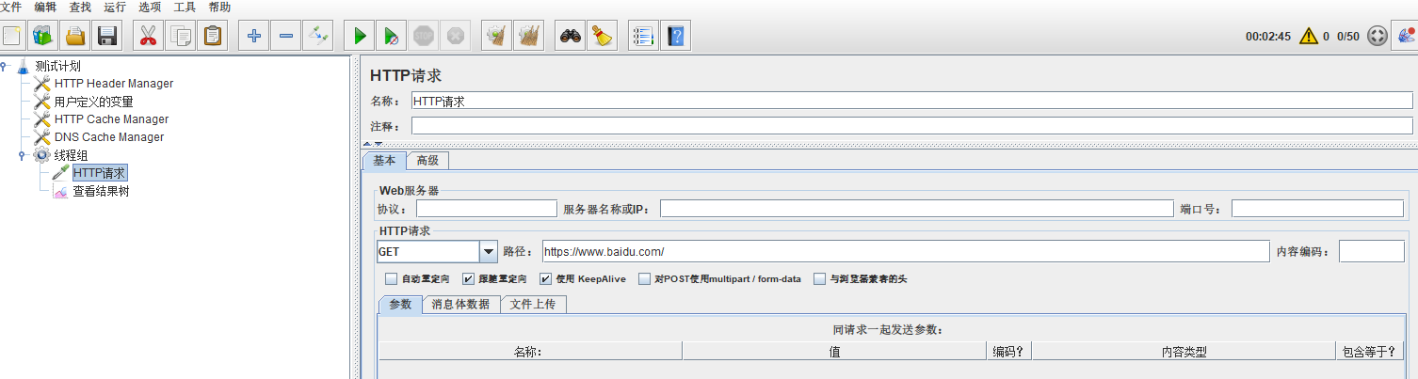Click the 服务器名称或IP input field

point(916,209)
